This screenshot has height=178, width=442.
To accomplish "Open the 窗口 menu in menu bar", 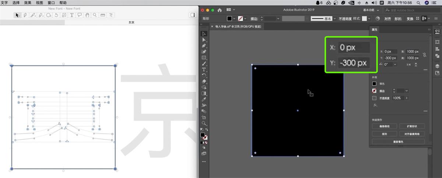I will pyautogui.click(x=51, y=3).
